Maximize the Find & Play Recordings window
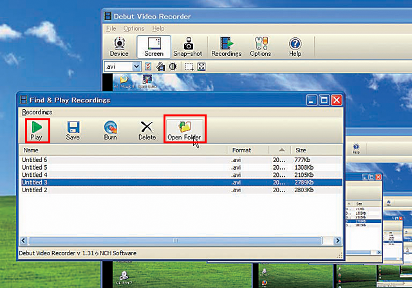This screenshot has height=288, width=412. pos(324,100)
